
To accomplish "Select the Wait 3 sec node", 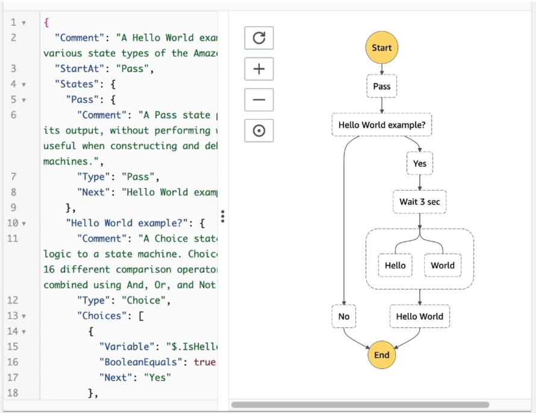I will (419, 202).
